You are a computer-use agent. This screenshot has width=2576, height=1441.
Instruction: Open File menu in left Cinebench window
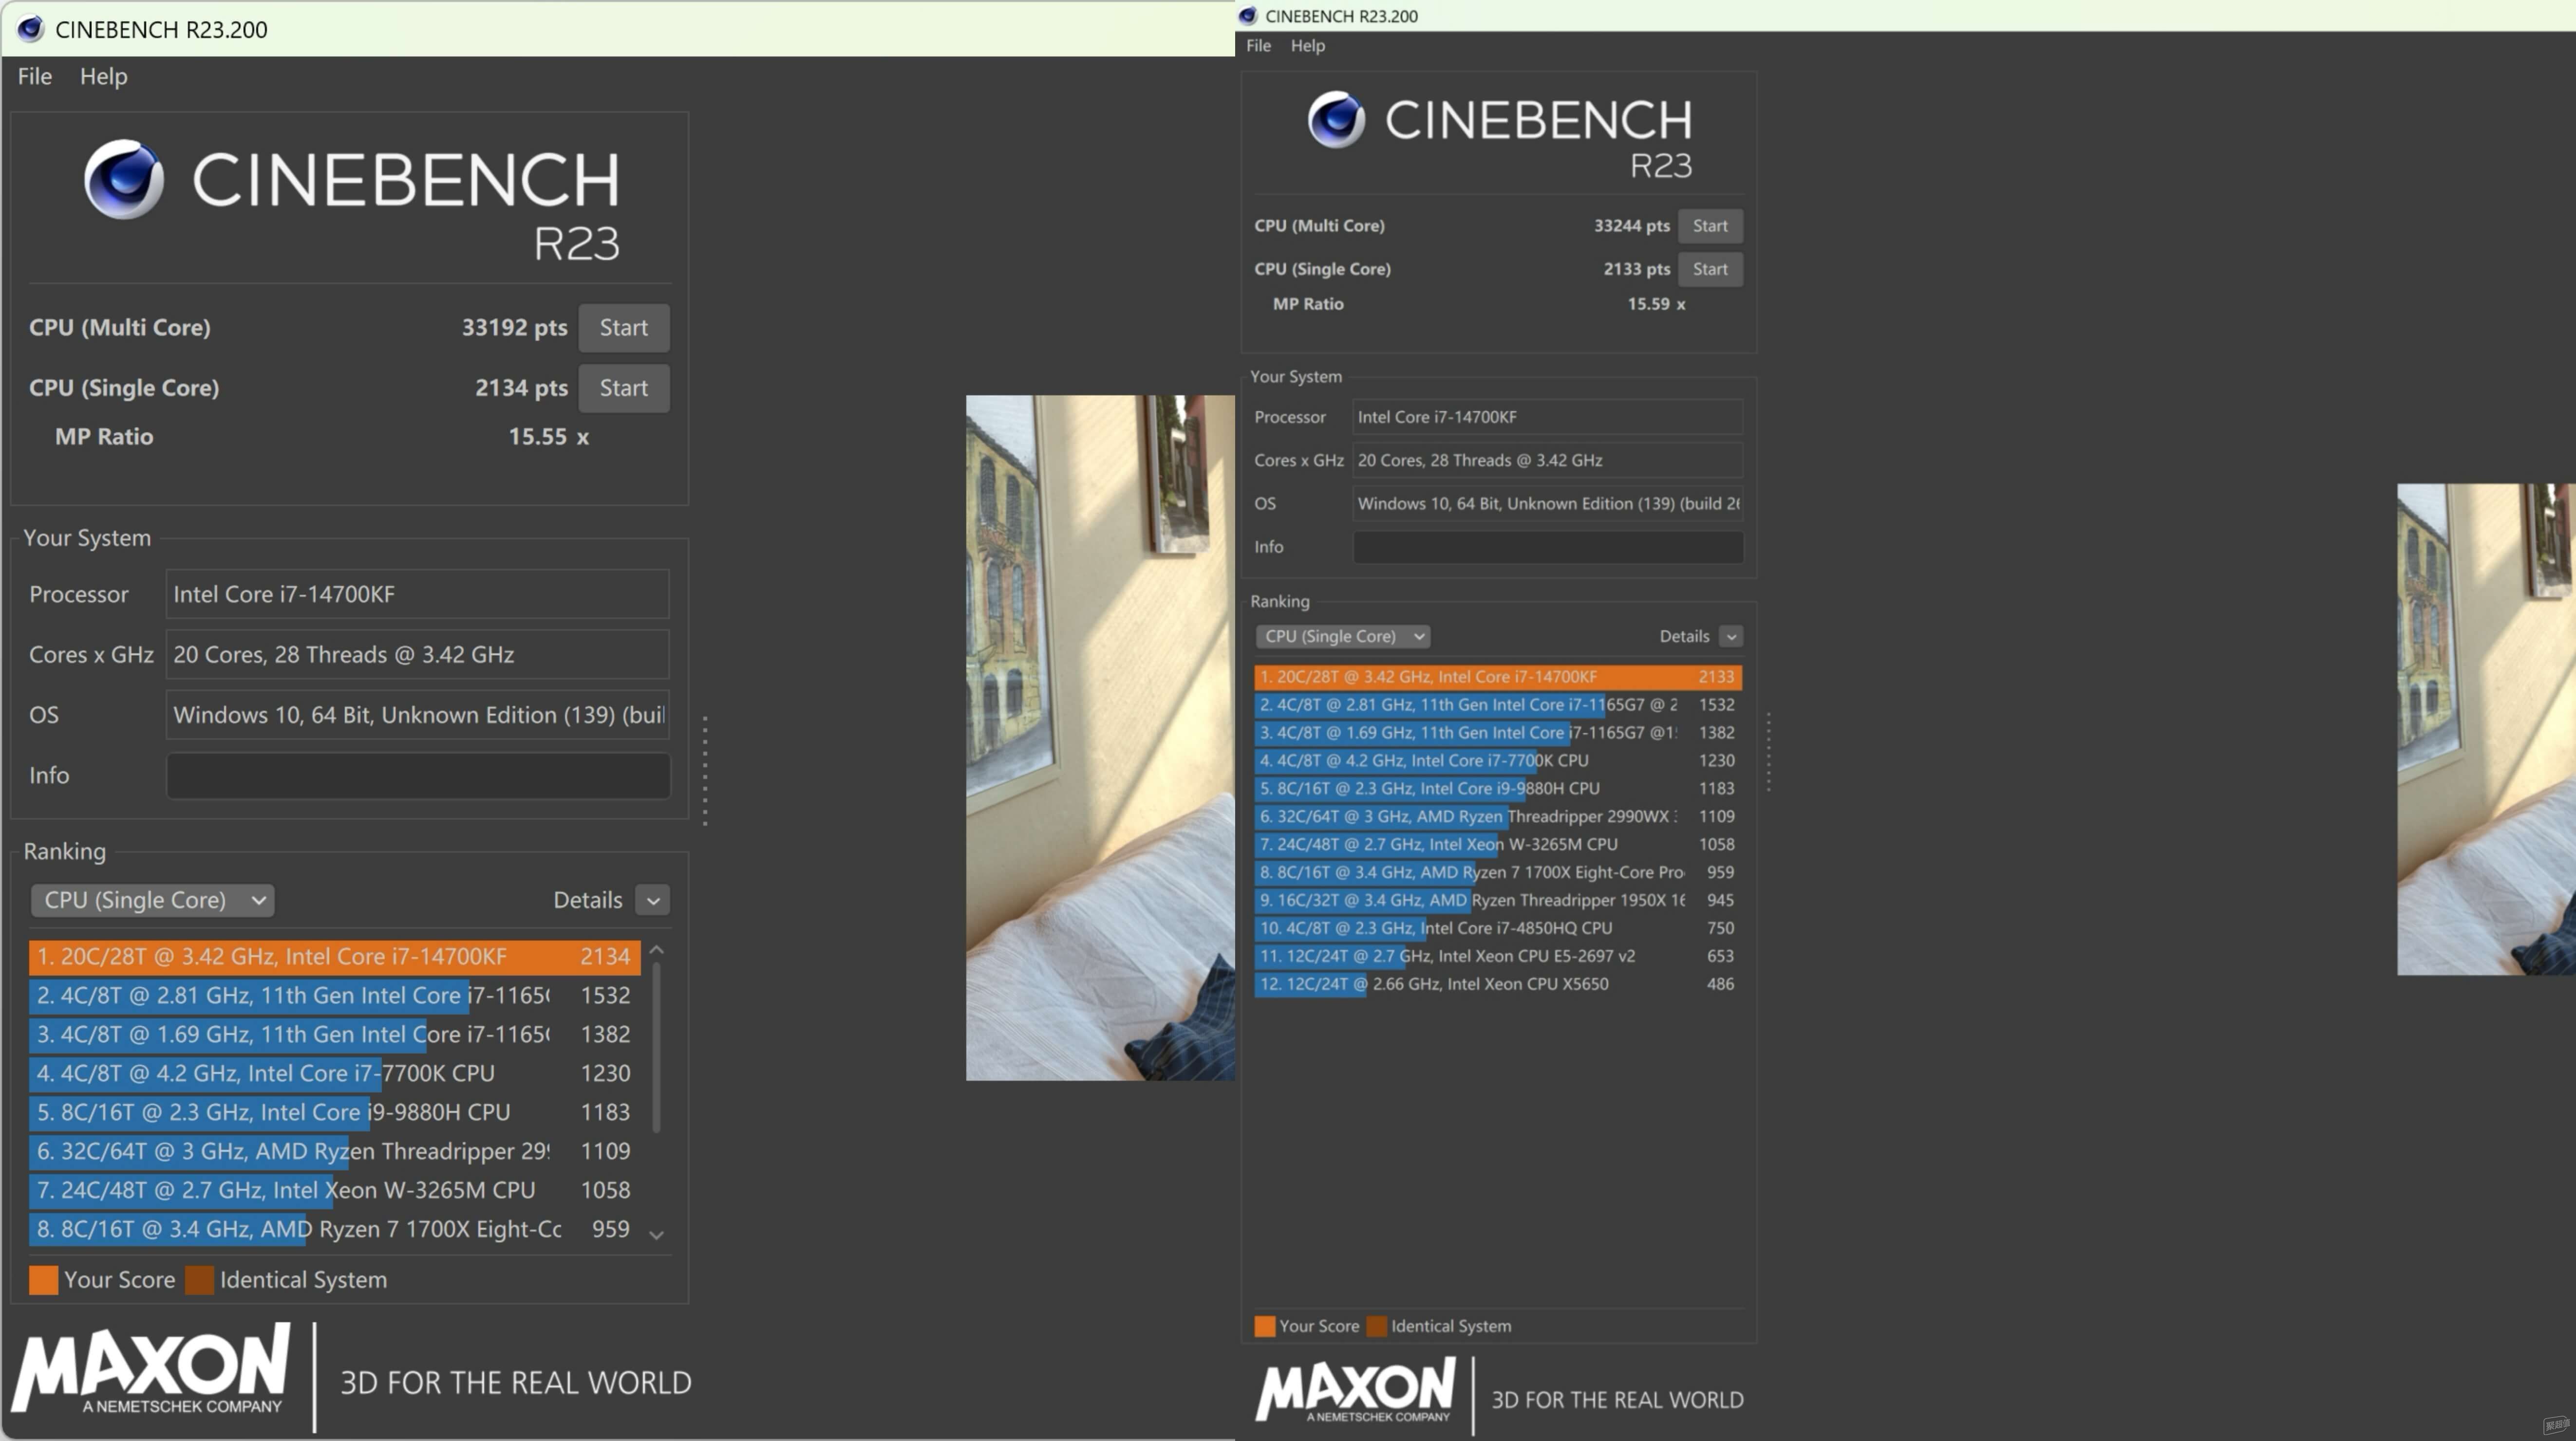pyautogui.click(x=35, y=76)
